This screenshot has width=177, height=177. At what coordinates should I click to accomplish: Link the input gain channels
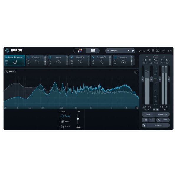147,109
